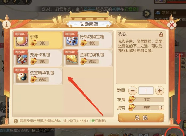Image resolution: width=186 pixels, height=136 pixels.
Task: Click the merit currency icon next to 拥有
Action: [x=132, y=107]
